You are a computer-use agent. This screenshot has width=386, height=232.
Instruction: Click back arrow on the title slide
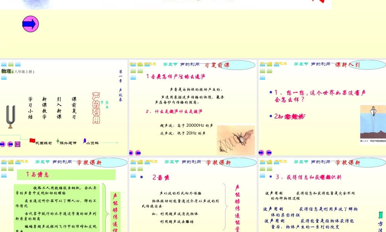10,144
